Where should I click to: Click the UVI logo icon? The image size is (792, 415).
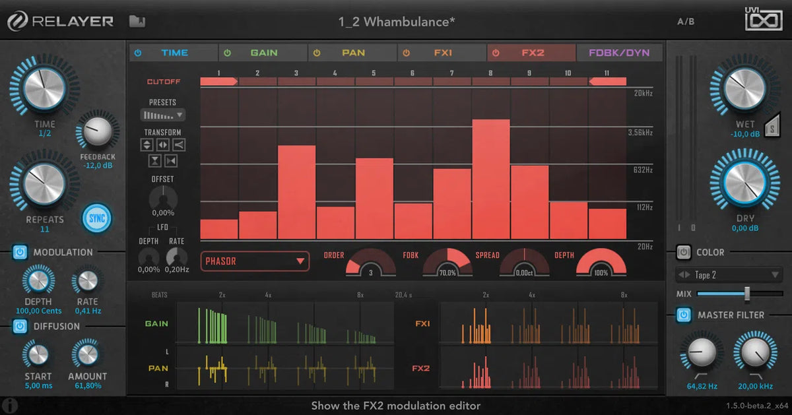764,18
